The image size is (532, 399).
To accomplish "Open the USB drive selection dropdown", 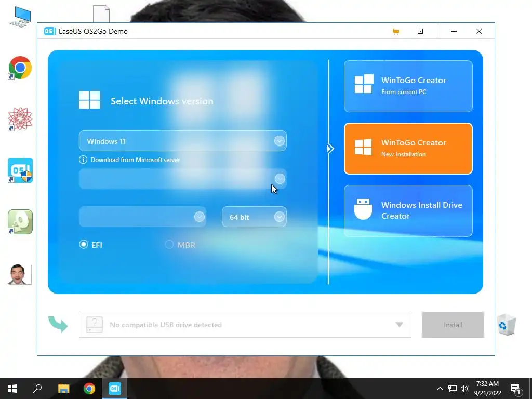I will 245,325.
